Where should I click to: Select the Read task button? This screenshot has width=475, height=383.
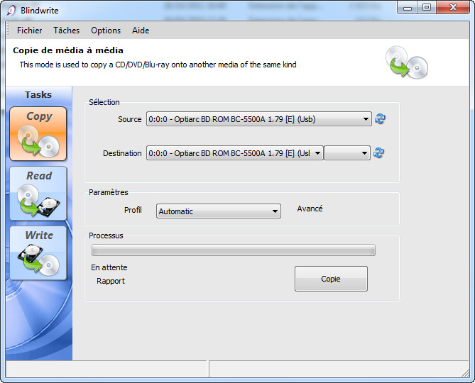click(x=38, y=194)
